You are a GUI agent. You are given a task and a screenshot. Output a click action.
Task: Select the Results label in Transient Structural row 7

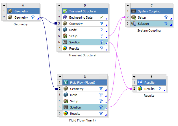click(x=74, y=48)
